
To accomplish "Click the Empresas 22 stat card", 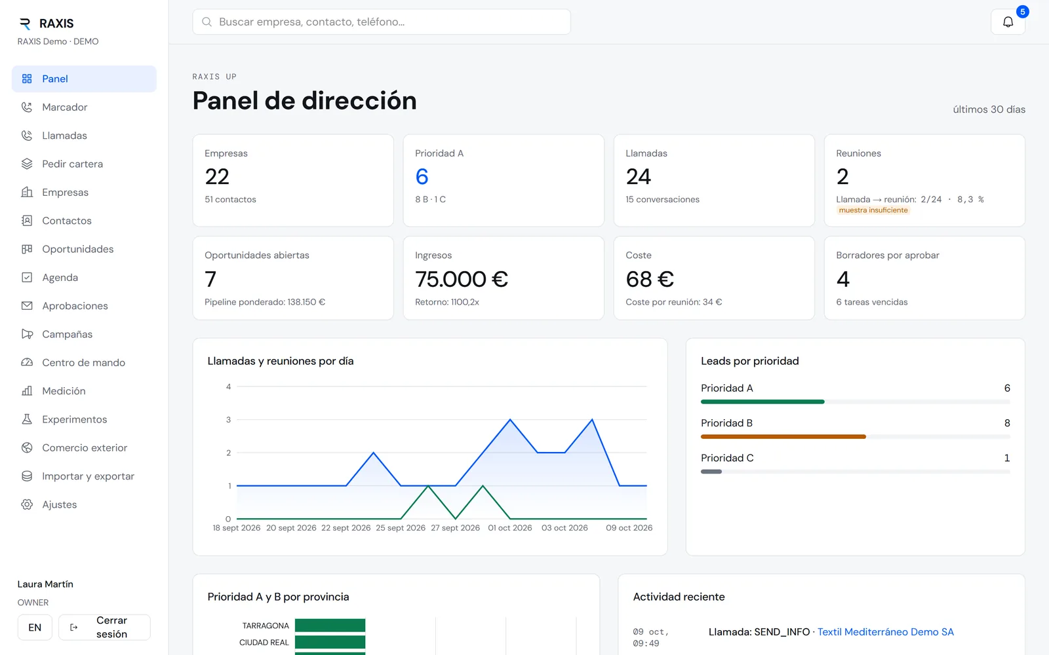I will [x=293, y=181].
